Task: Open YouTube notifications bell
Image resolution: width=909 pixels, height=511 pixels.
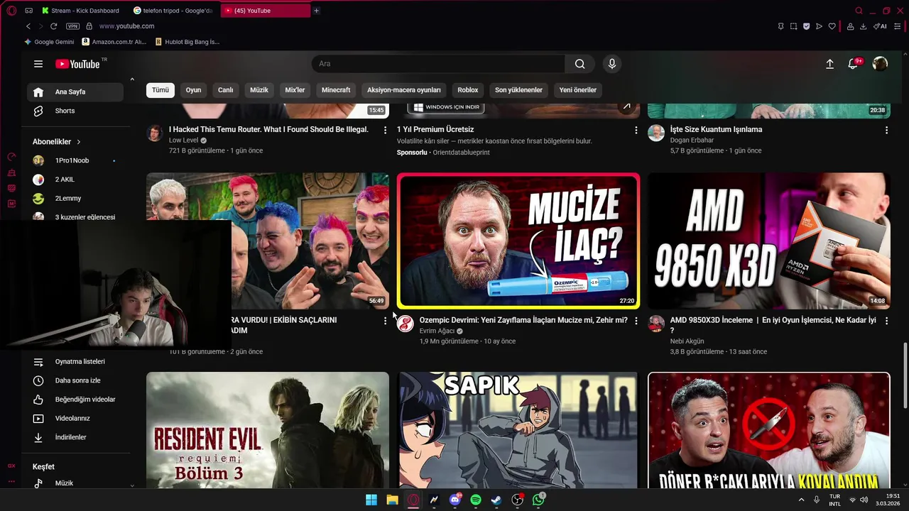Action: pyautogui.click(x=854, y=64)
